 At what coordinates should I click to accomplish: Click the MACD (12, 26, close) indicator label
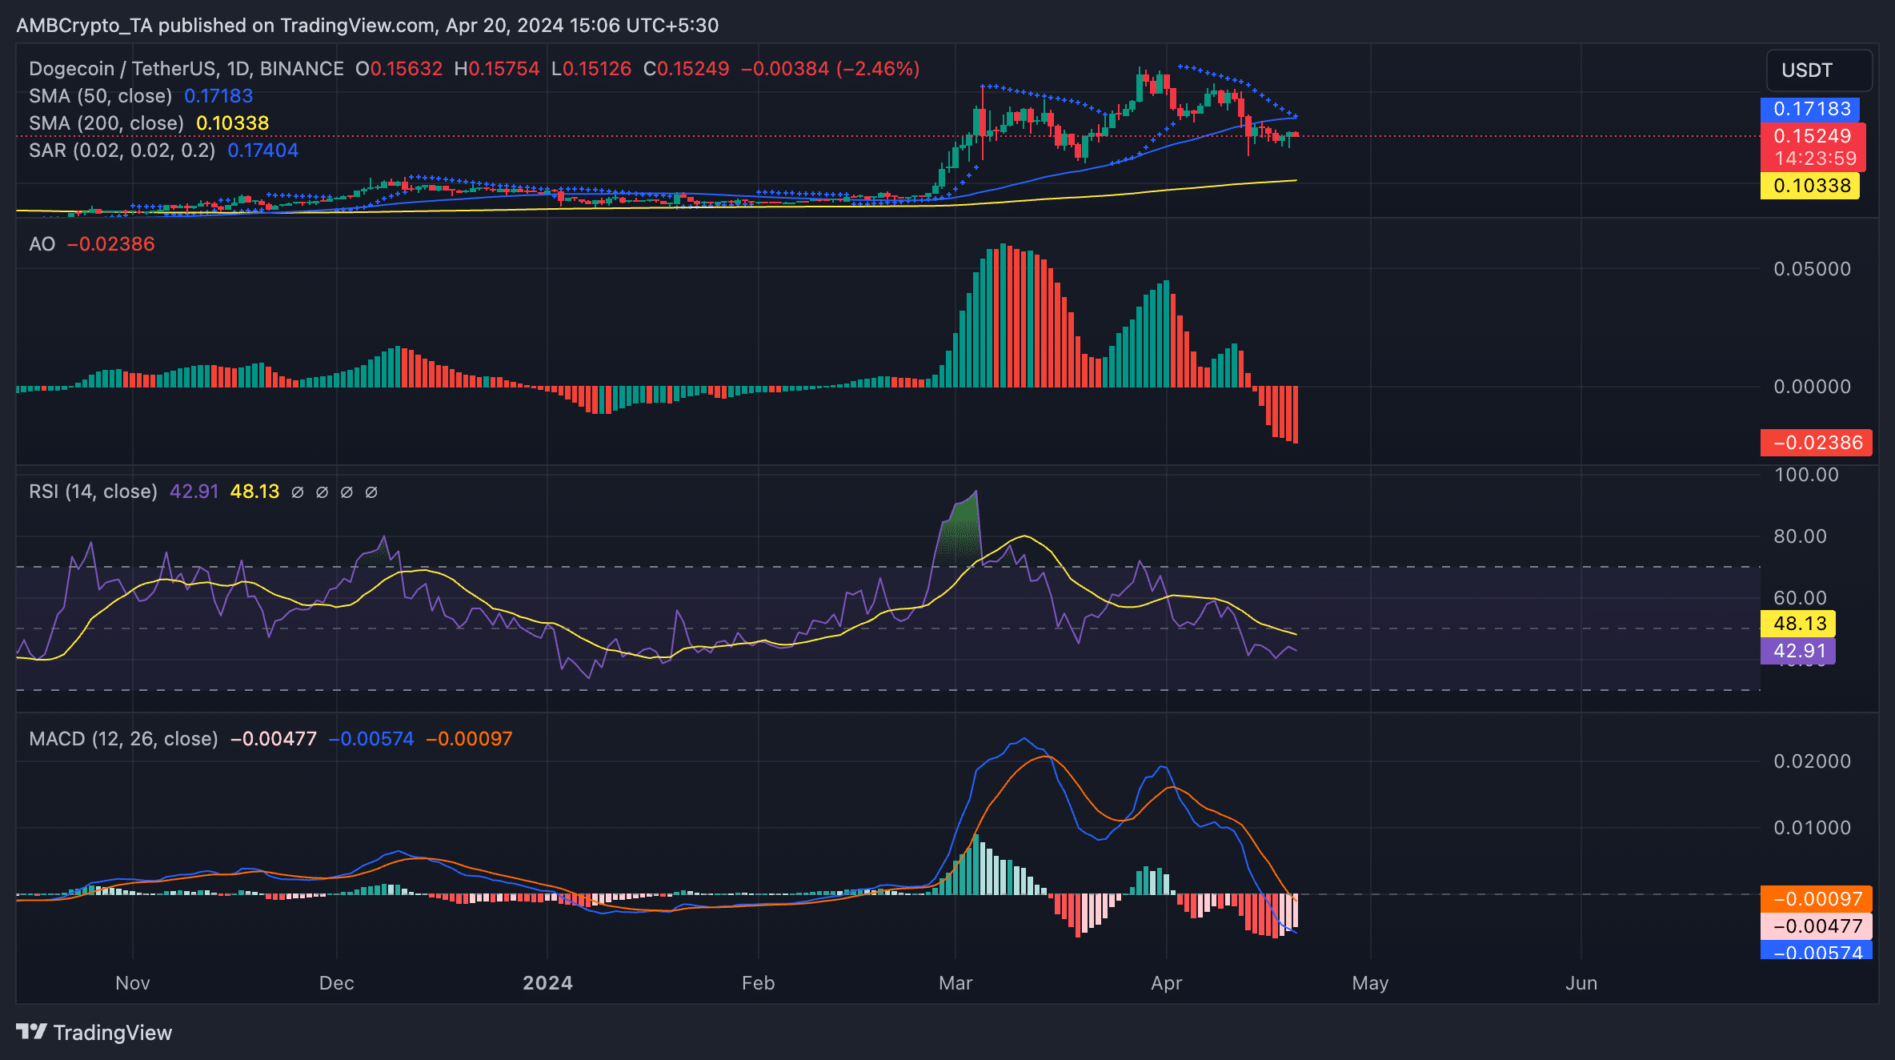[x=124, y=739]
